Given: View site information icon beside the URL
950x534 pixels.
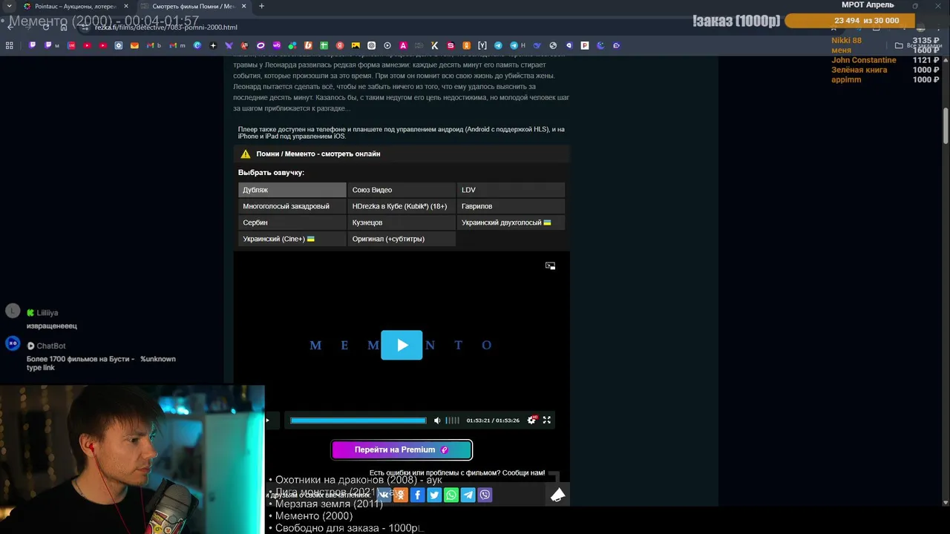Looking at the screenshot, I should (x=85, y=27).
